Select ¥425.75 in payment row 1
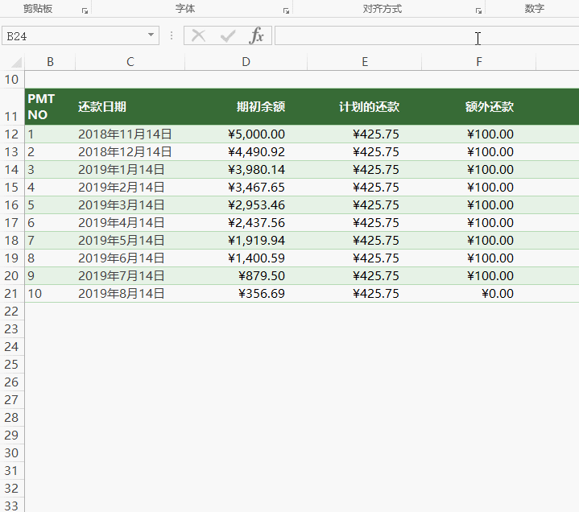 pos(365,134)
